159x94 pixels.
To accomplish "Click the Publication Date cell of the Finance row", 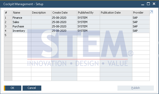I will click(x=116, y=18).
